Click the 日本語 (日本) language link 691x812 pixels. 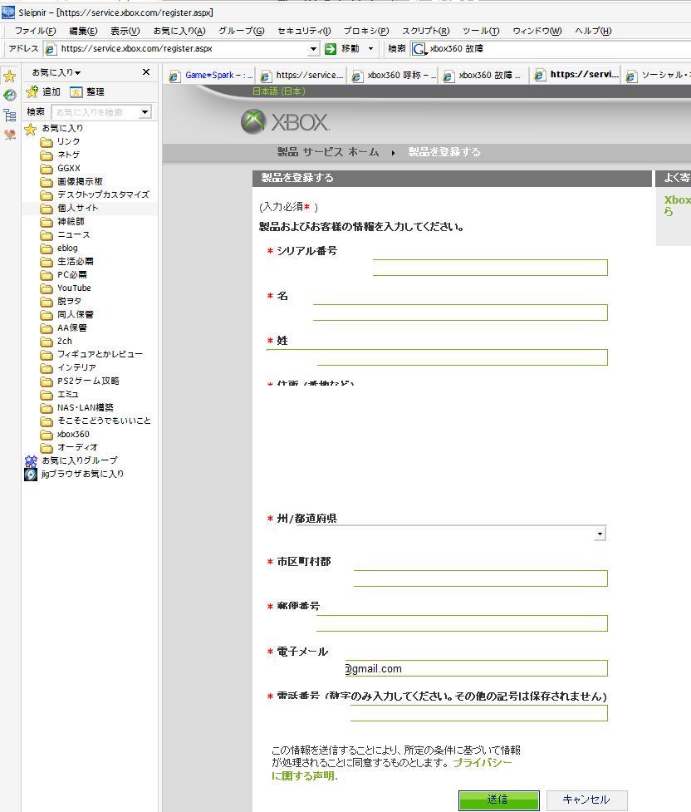(x=279, y=91)
